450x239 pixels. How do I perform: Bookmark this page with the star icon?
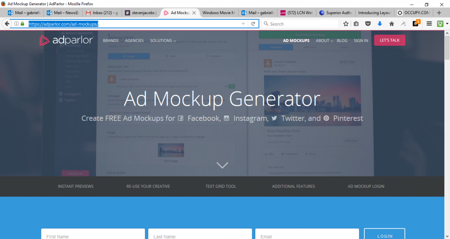click(x=346, y=24)
